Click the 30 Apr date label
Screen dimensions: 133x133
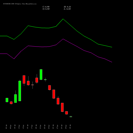(70, 127)
